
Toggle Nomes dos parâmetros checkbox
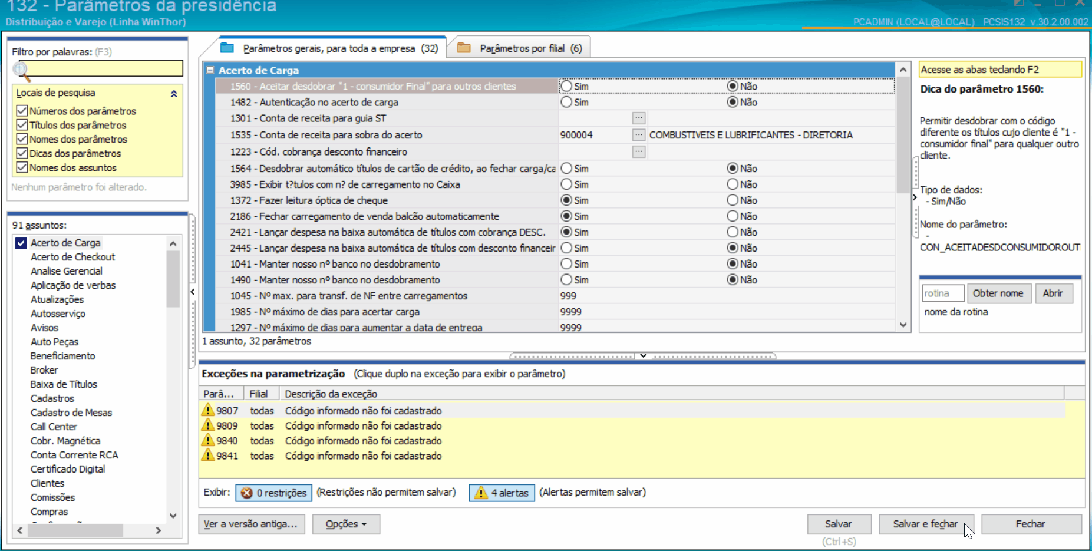(x=22, y=139)
